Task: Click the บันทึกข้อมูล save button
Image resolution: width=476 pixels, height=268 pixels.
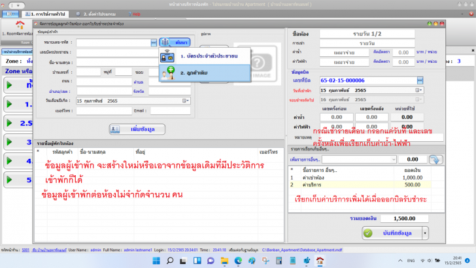Action: tap(392, 233)
